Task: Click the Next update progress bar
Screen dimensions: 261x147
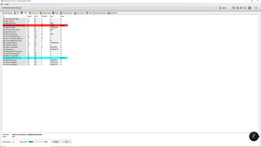Action: 36,142
